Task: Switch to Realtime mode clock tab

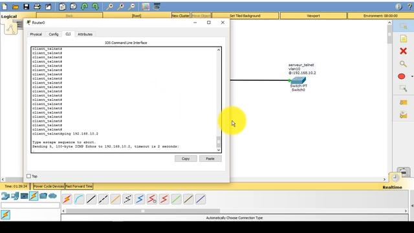Action: tap(395, 178)
